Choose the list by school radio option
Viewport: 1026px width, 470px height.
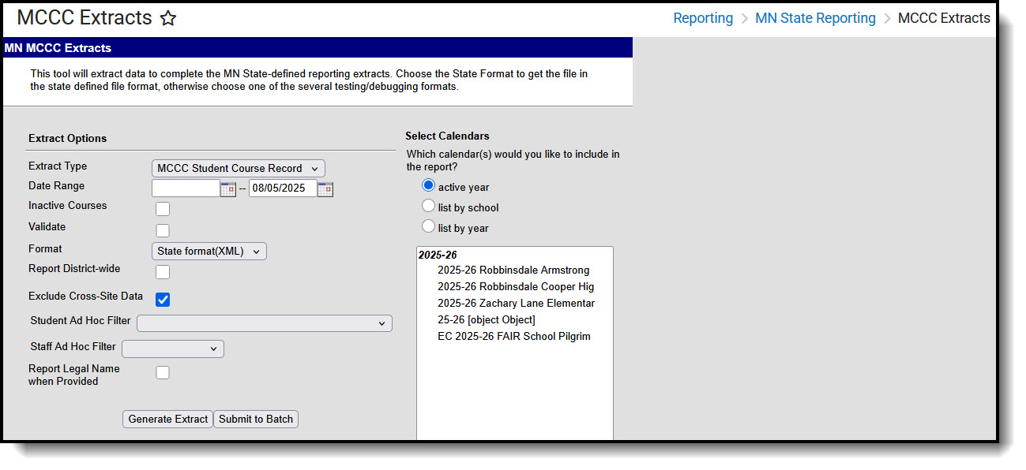429,207
